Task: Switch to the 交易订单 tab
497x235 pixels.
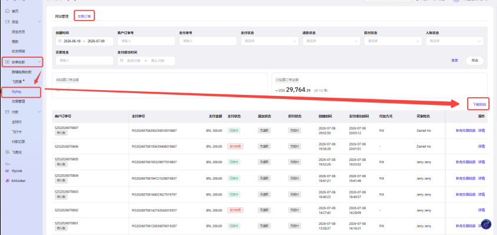Action: pos(84,16)
